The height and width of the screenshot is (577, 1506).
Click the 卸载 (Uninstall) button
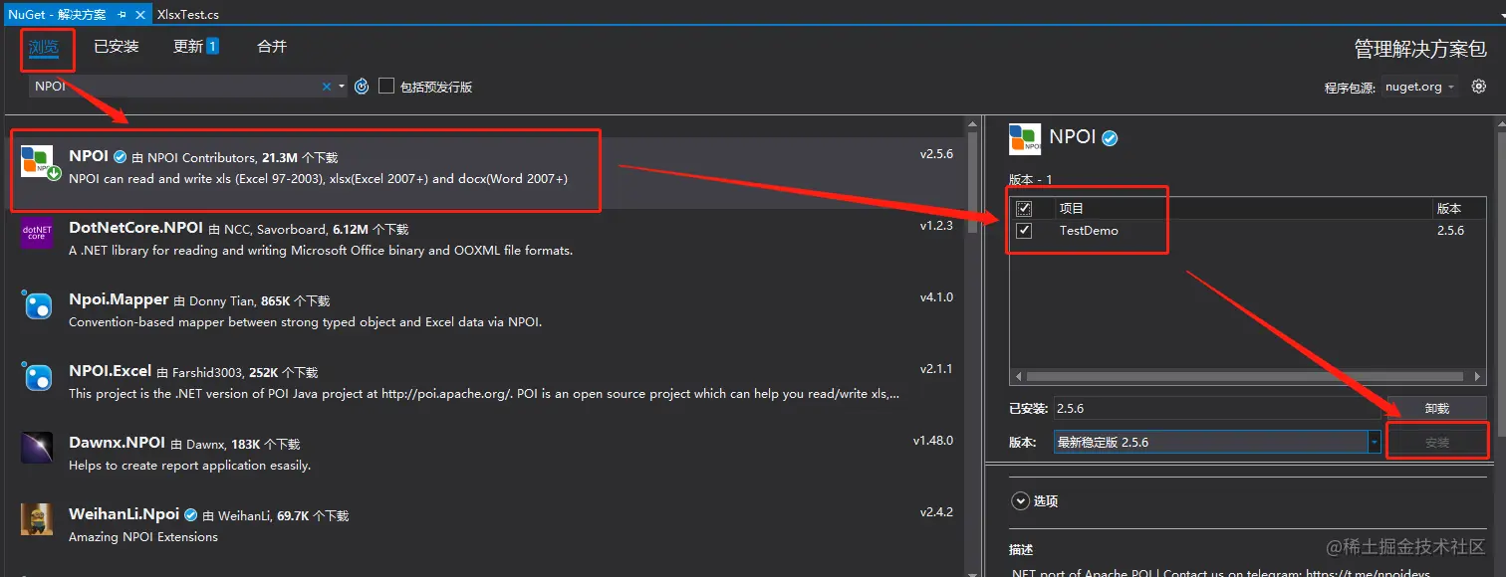1437,408
